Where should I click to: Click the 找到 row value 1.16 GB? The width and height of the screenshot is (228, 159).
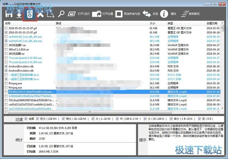click(x=56, y=133)
